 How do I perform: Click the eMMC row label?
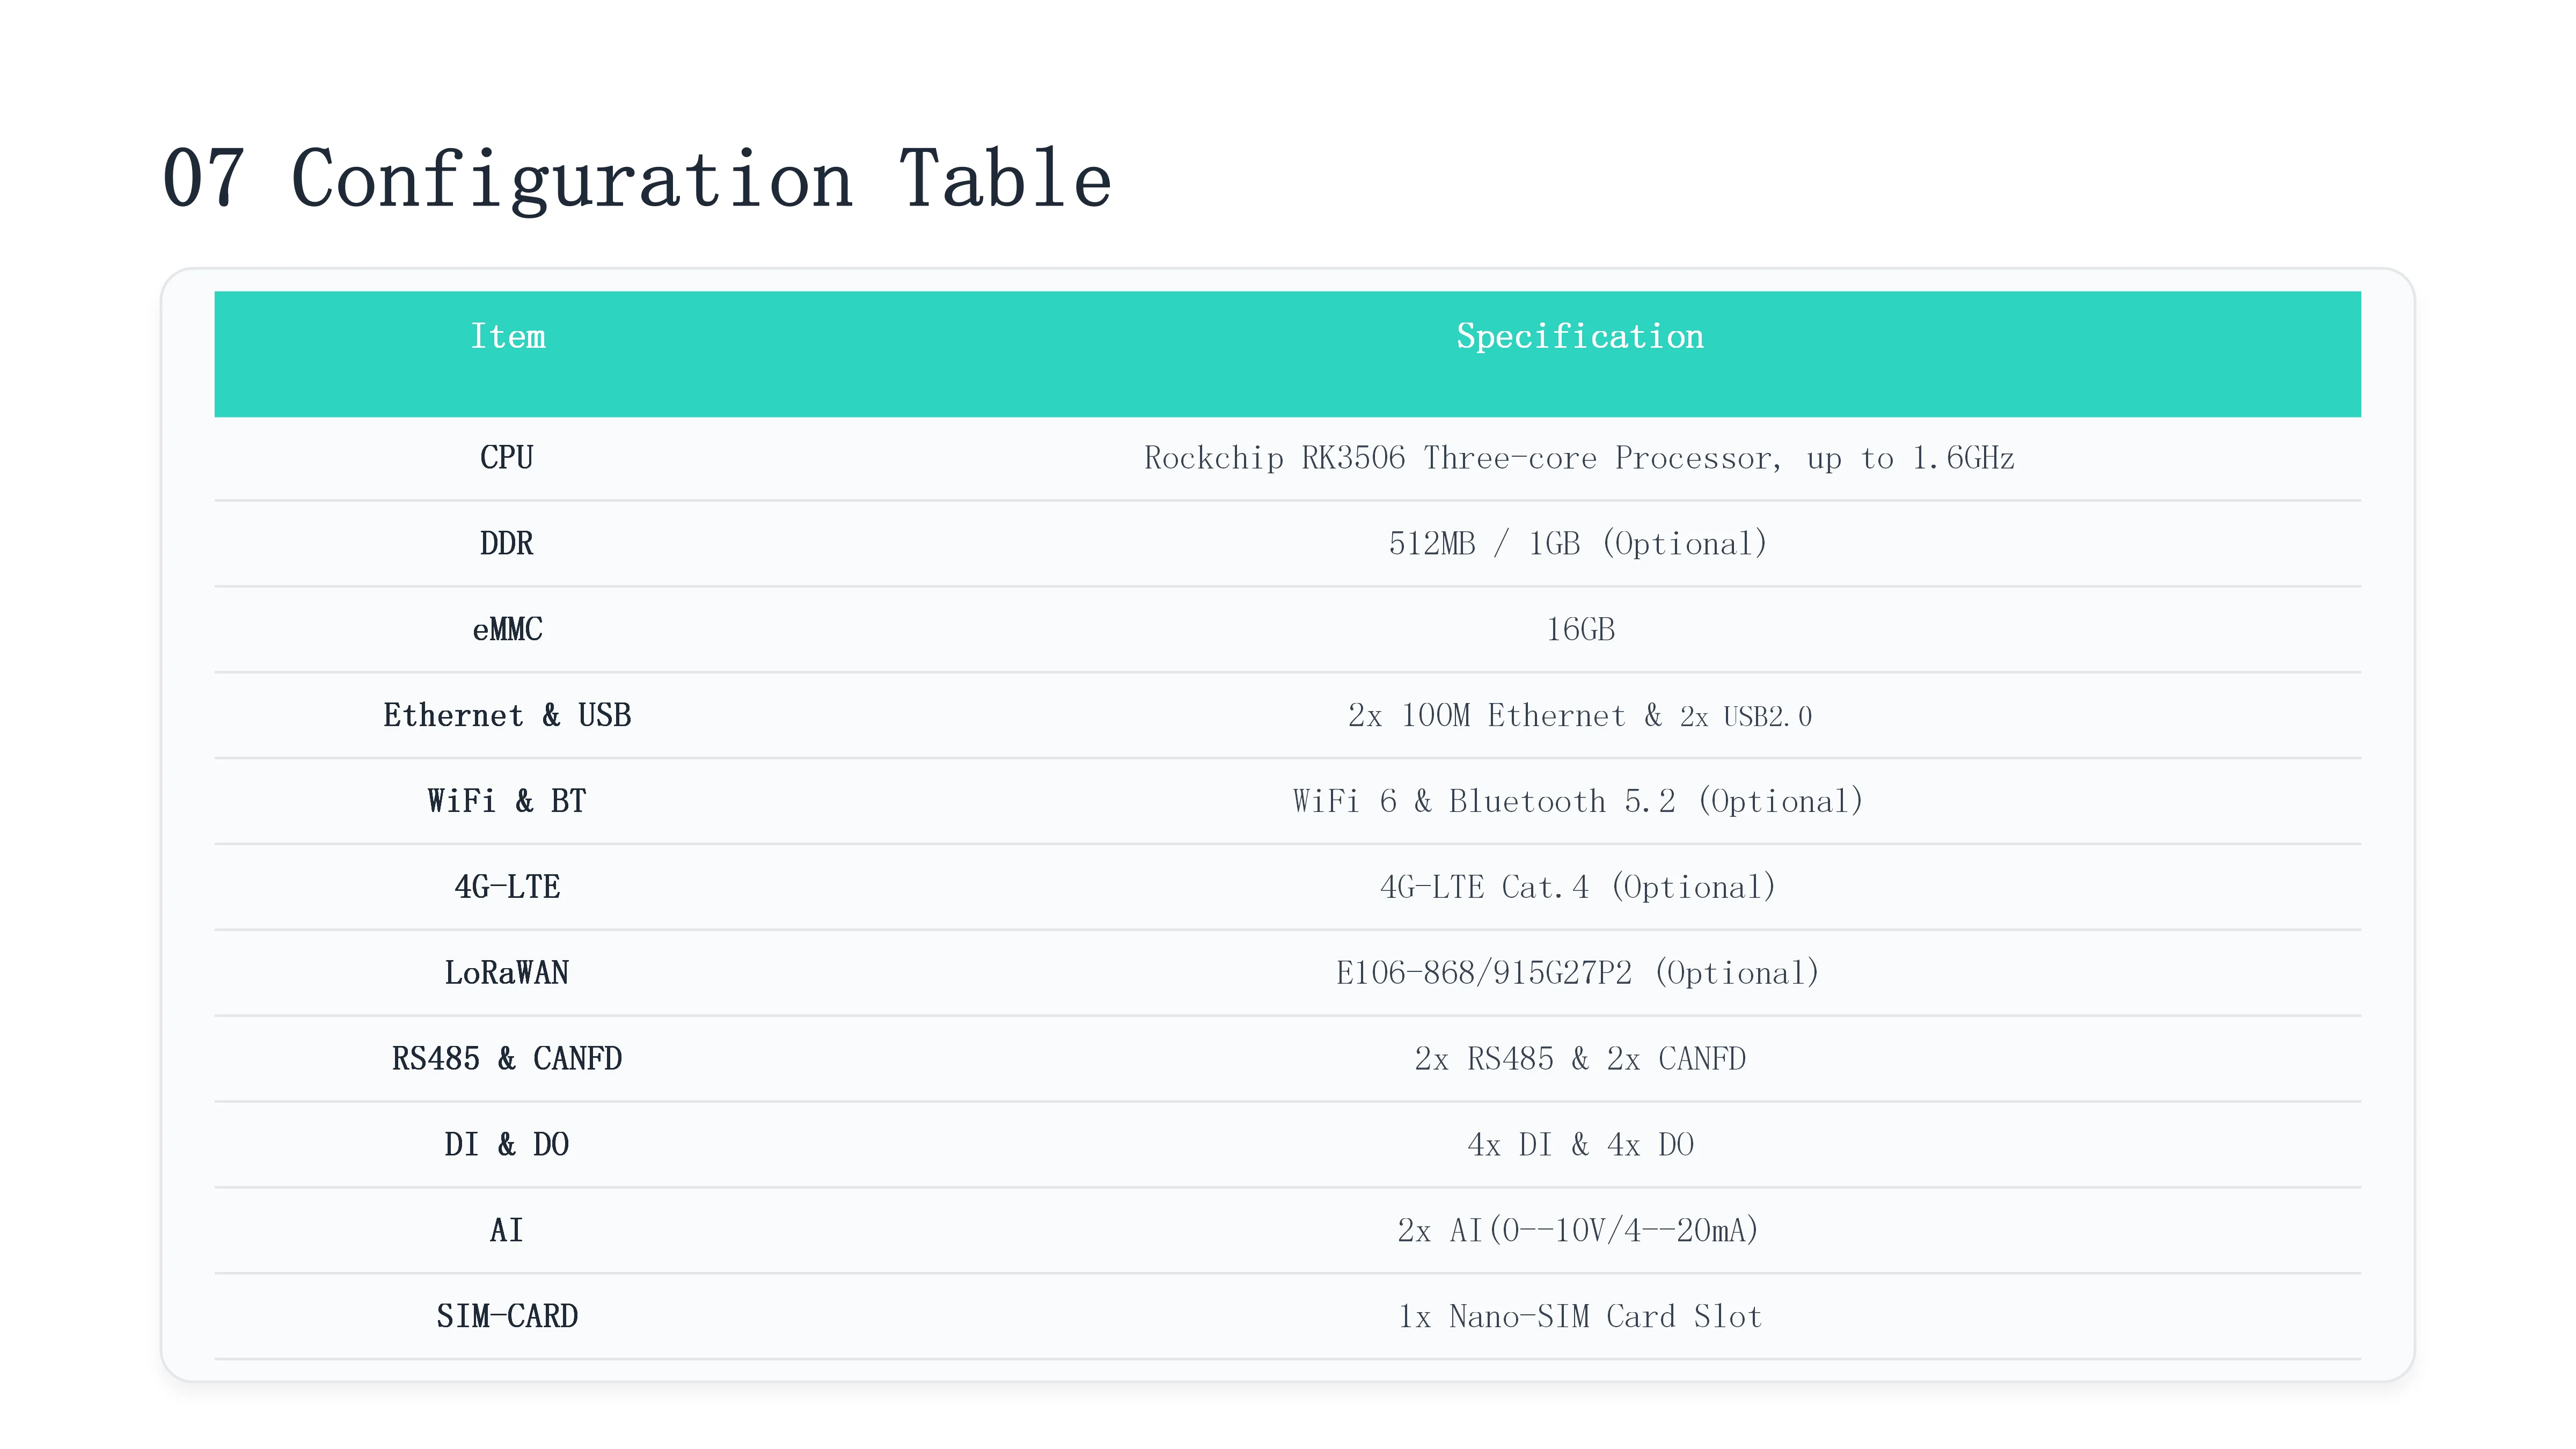click(x=507, y=630)
